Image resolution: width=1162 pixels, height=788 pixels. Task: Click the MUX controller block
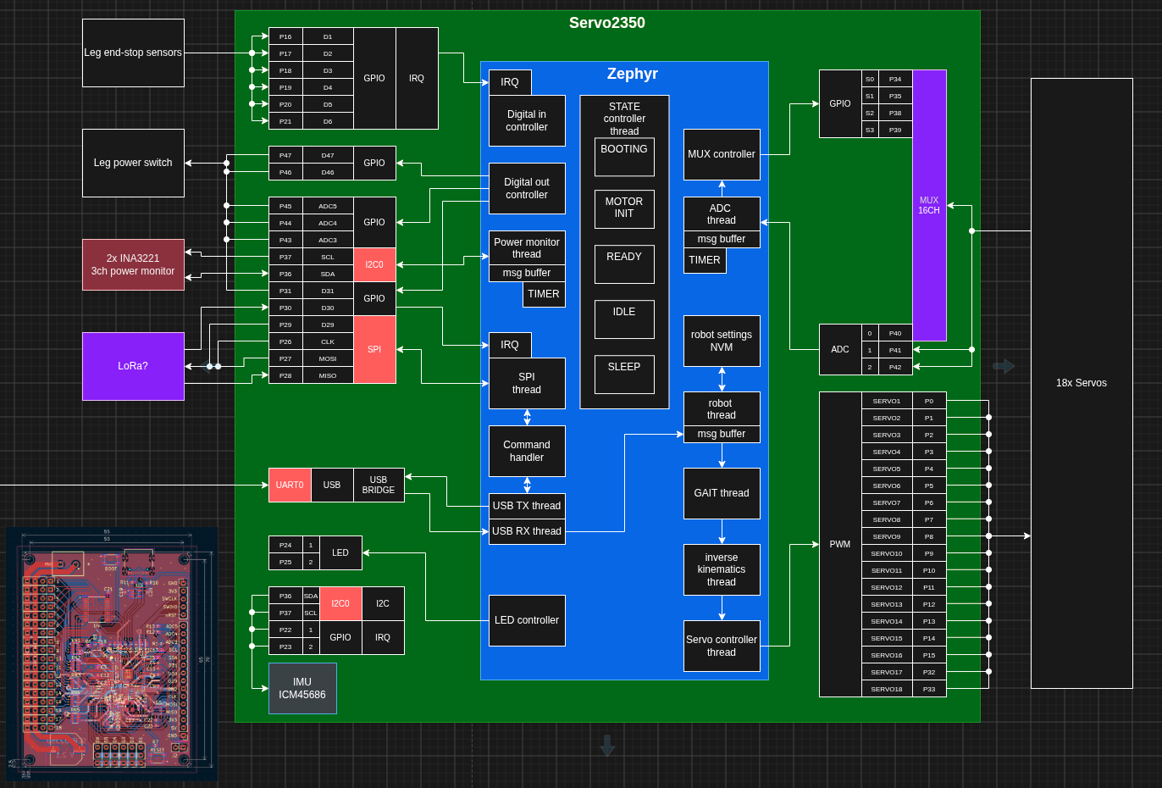coord(722,154)
